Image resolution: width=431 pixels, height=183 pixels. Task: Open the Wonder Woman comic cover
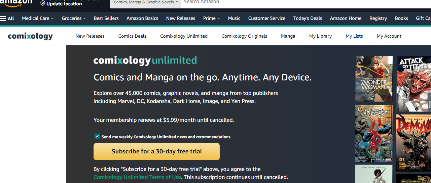[374, 79]
